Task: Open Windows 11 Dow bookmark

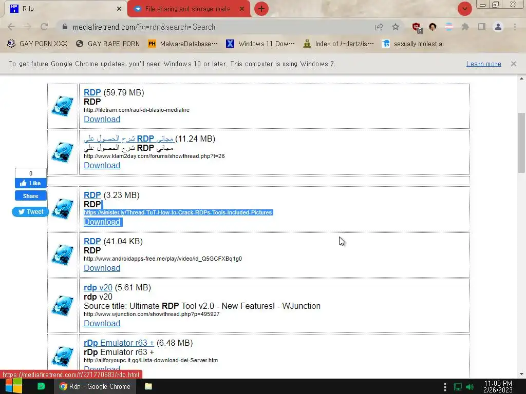Action: coord(260,44)
